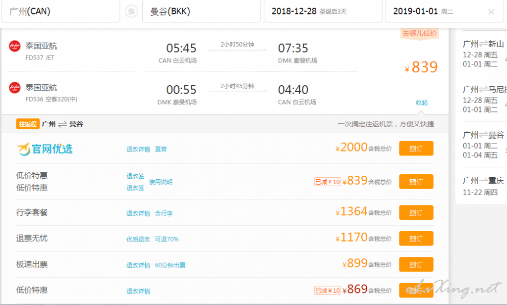
Task: Book the ¥869 低价特惠 fare
Action: pyautogui.click(x=416, y=290)
